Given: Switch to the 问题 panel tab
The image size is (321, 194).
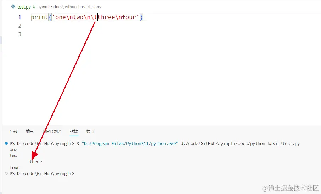Looking at the screenshot, I should coord(13,132).
